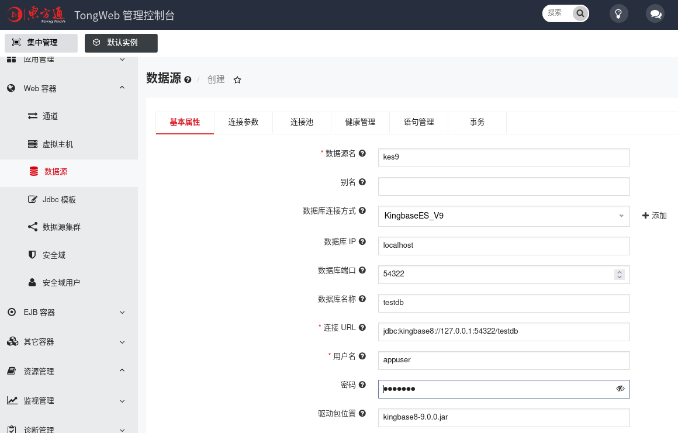Click the 其它容器 cubes icon
Image resolution: width=678 pixels, height=433 pixels.
click(12, 341)
